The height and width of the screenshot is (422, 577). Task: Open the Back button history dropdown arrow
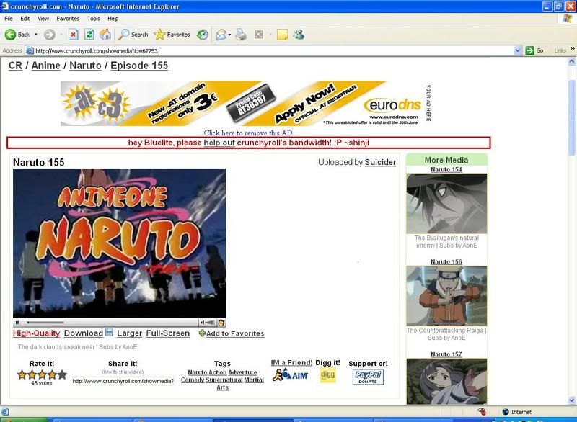tap(36, 35)
